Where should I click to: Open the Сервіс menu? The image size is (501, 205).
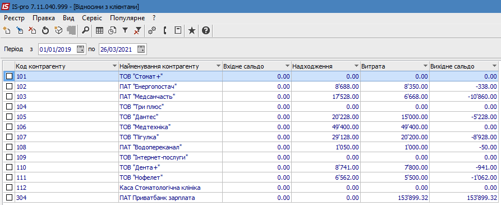92,18
